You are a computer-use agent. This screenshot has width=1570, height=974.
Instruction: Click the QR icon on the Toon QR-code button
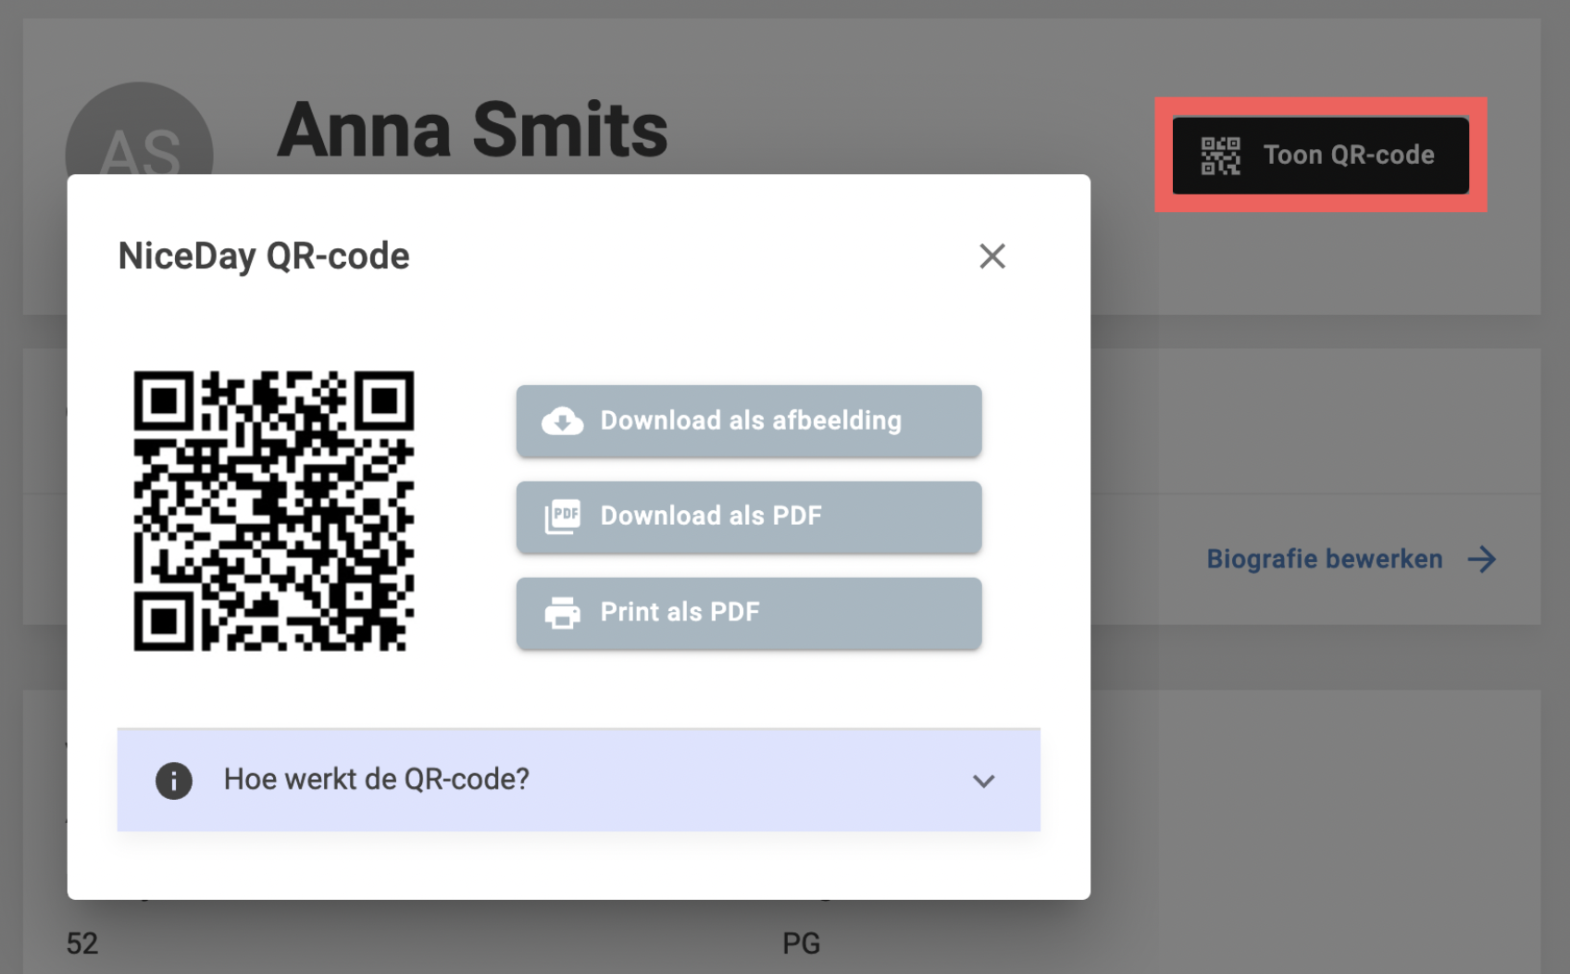(1220, 156)
